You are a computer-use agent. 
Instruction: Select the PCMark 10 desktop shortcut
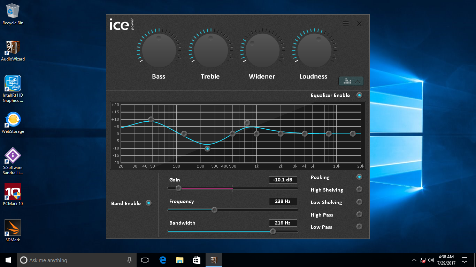[13, 195]
